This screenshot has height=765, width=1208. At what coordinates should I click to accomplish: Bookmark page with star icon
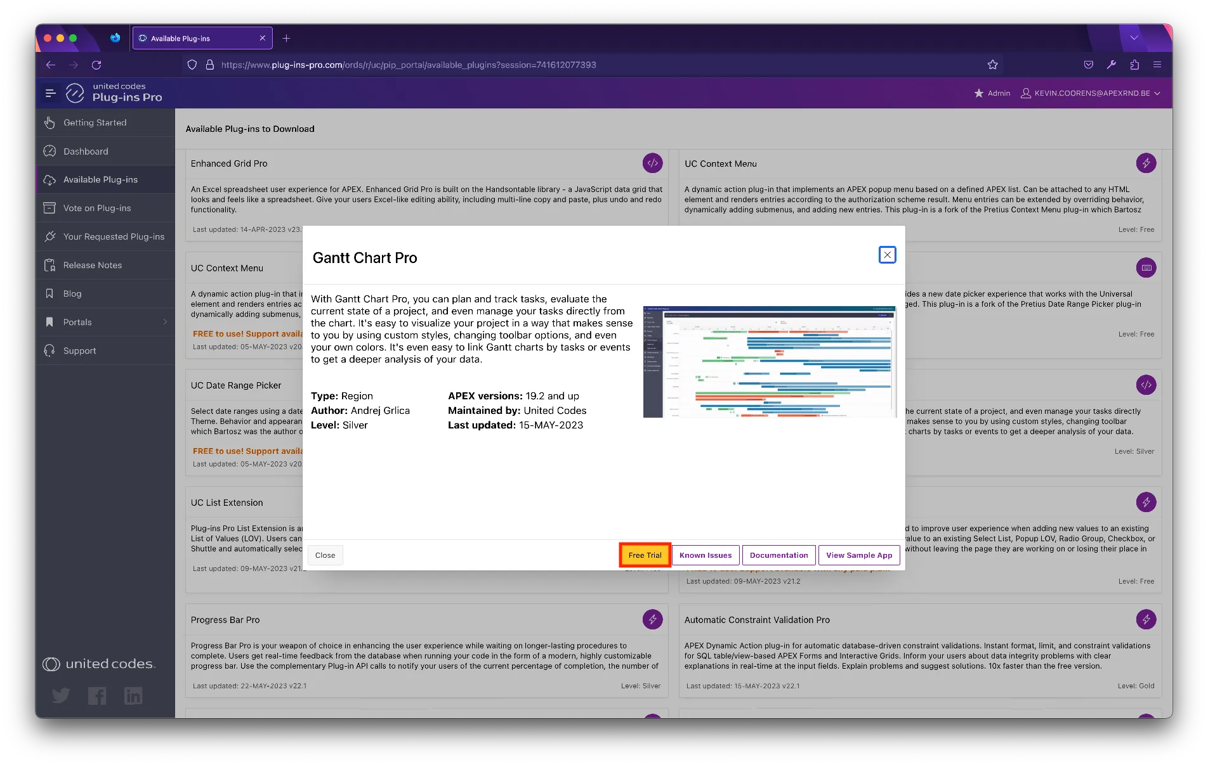pyautogui.click(x=992, y=65)
